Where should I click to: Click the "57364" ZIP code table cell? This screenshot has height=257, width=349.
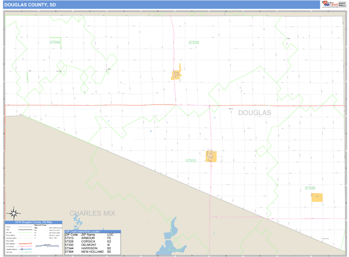tap(69, 252)
